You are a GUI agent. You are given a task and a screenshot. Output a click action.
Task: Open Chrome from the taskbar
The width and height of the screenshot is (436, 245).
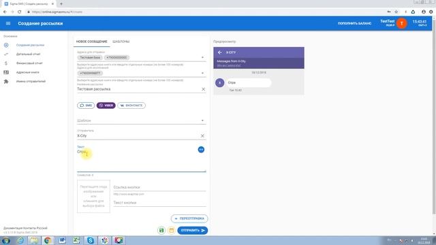[48, 240]
